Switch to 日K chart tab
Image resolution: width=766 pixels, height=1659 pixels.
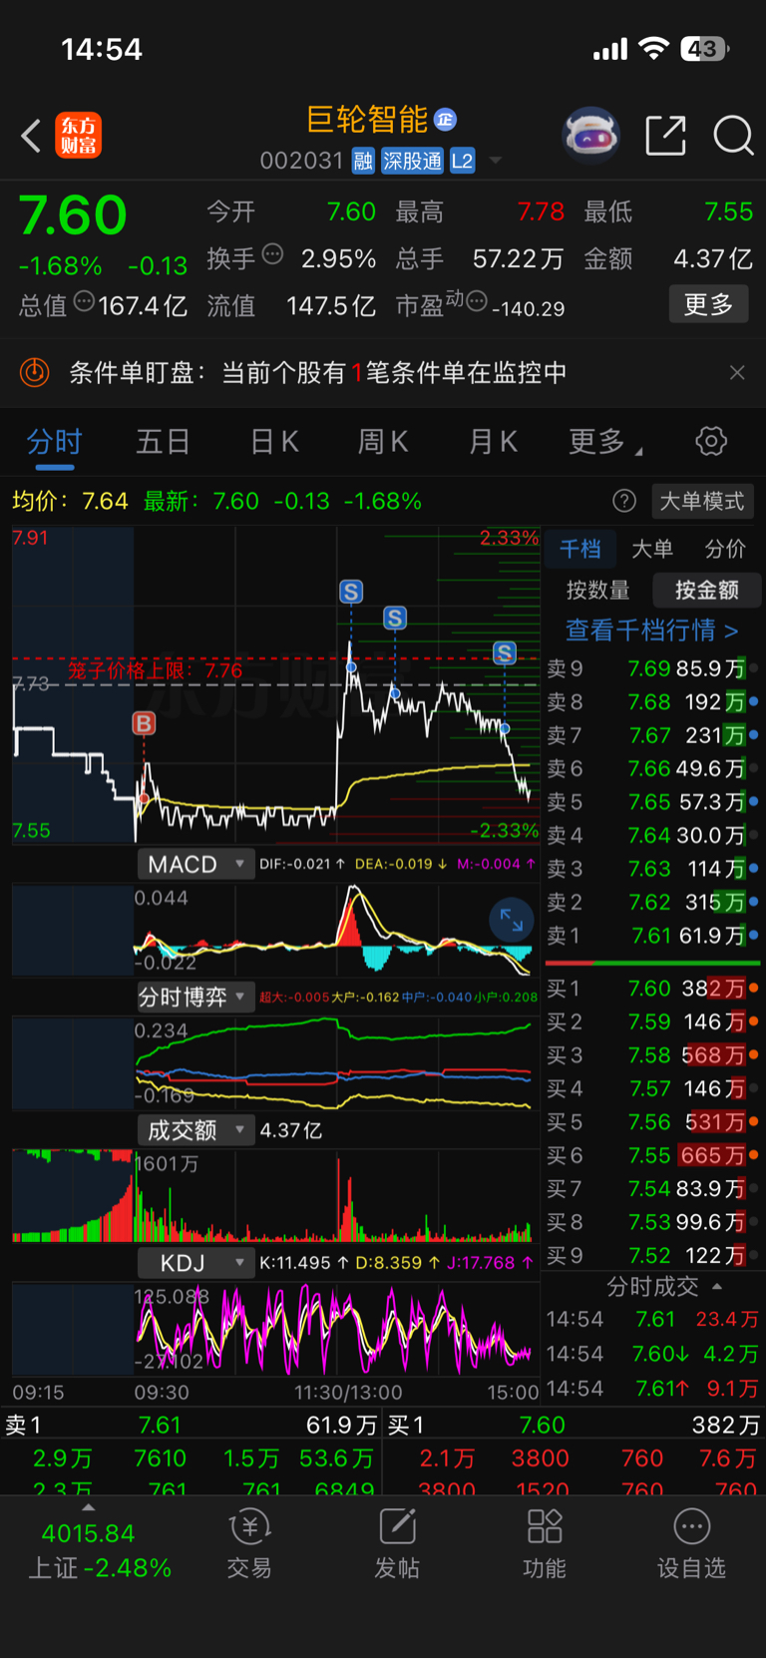coord(273,441)
